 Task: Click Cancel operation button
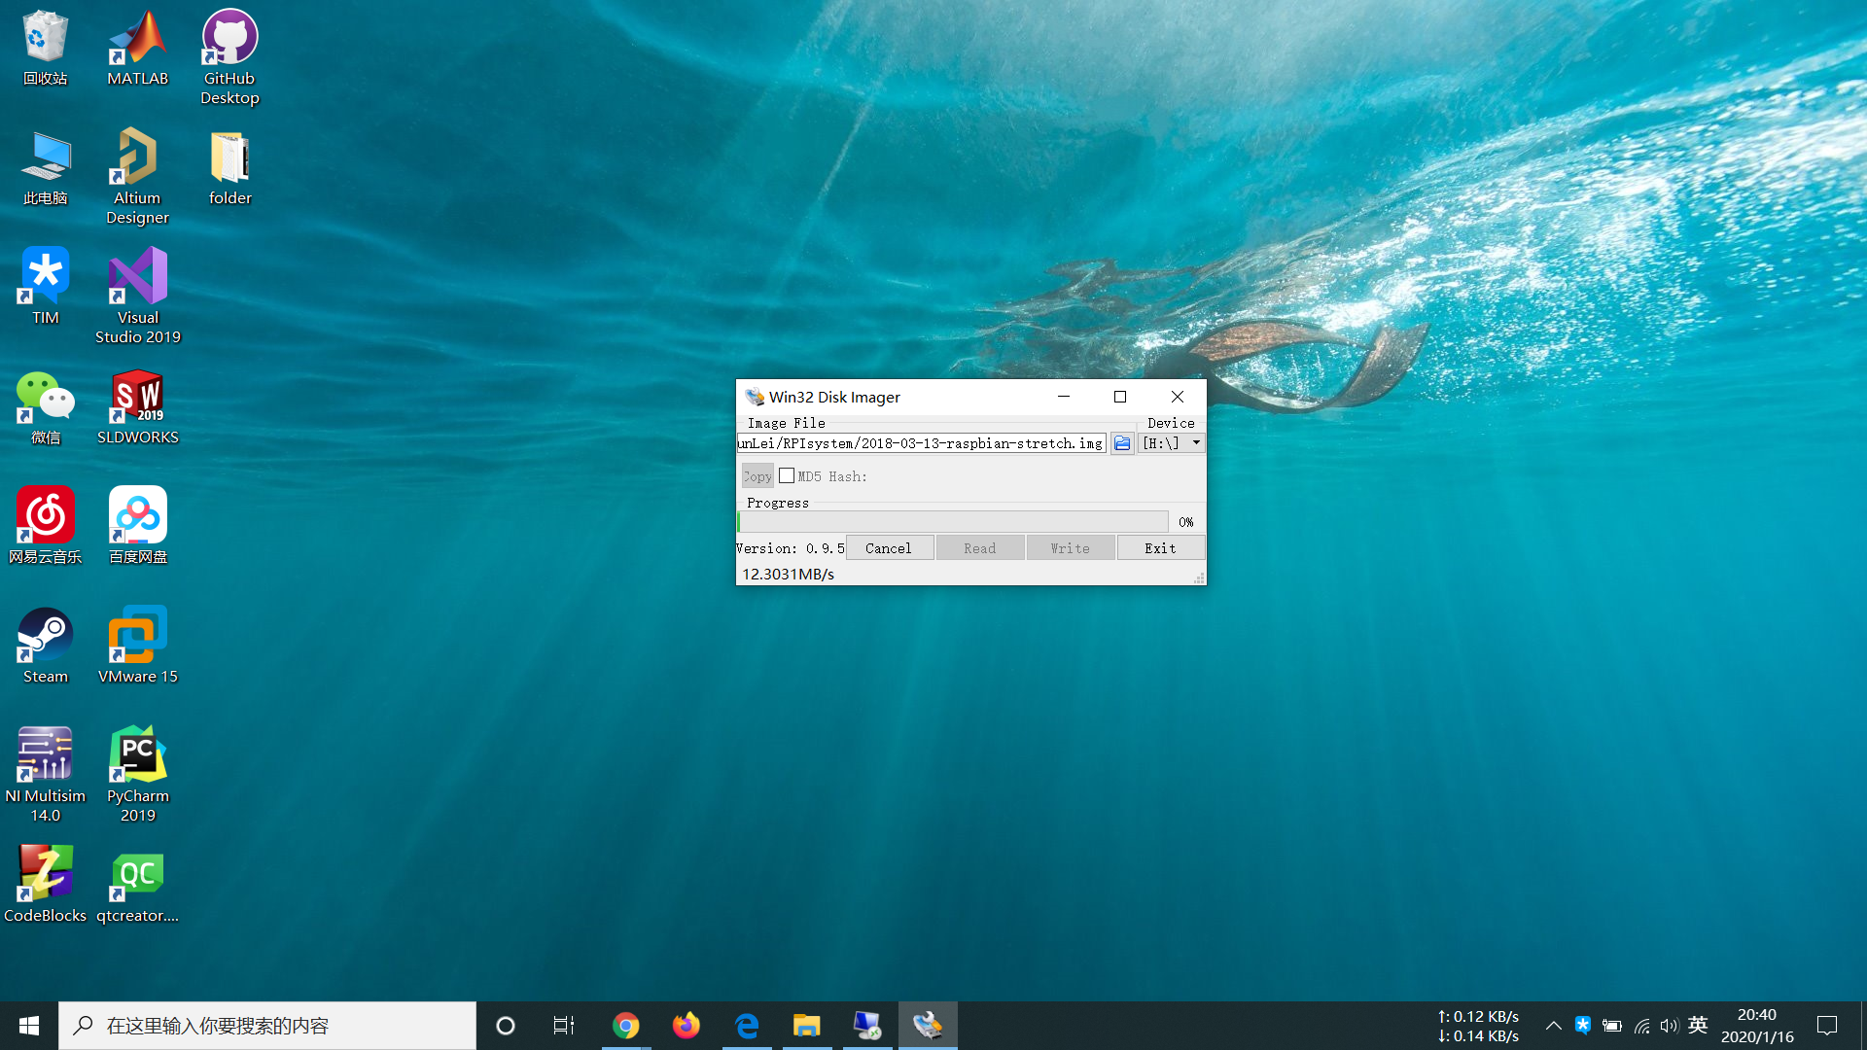[889, 547]
